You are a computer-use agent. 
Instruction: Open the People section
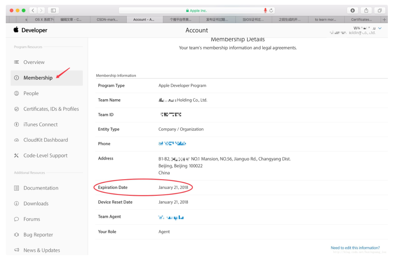click(x=31, y=93)
